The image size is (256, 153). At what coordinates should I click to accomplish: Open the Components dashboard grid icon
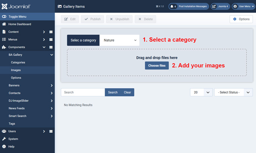tap(51, 47)
